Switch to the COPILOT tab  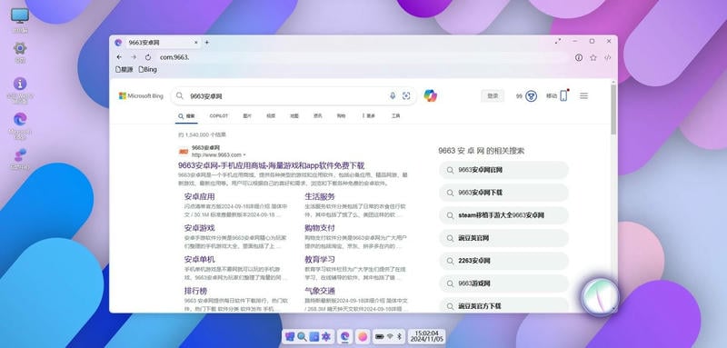[219, 115]
